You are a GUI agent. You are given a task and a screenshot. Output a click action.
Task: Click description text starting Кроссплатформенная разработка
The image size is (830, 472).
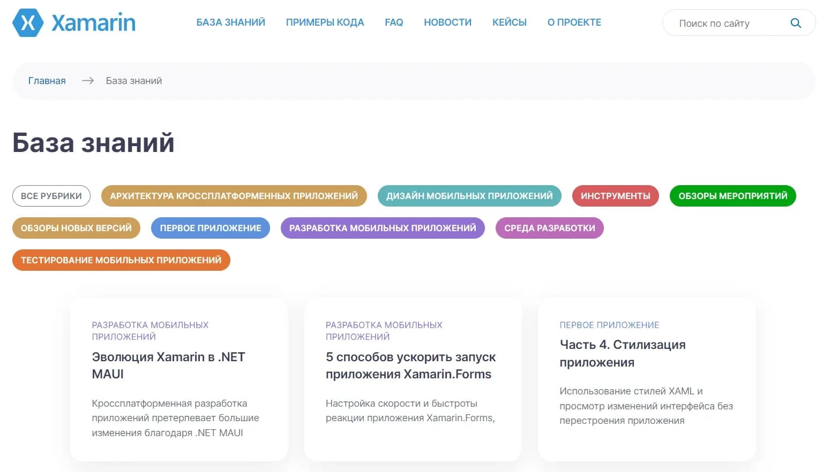[x=175, y=418]
